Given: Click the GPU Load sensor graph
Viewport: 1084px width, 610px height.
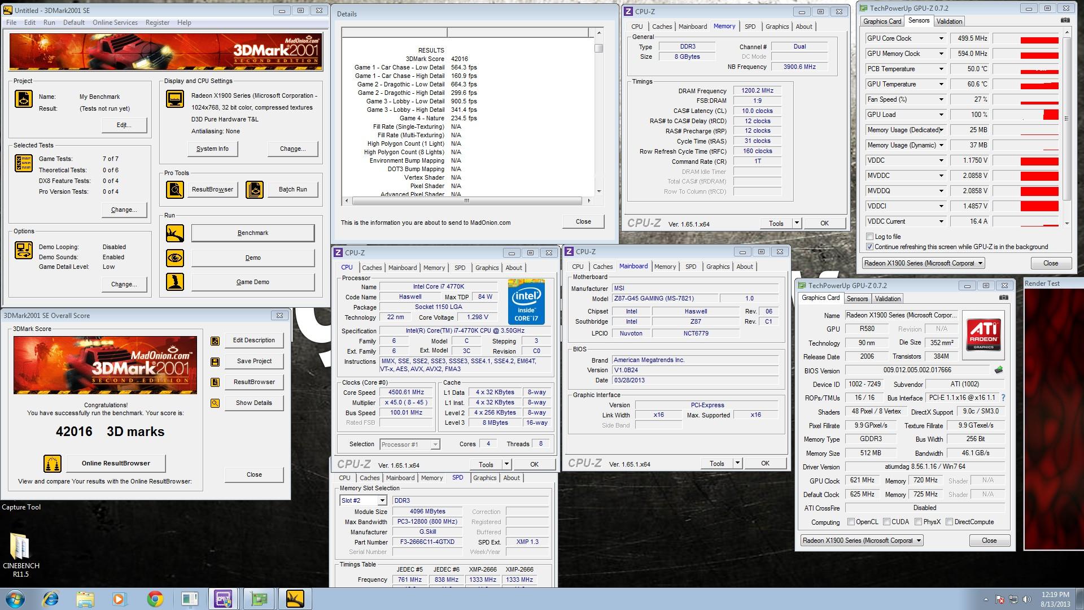Looking at the screenshot, I should [x=1026, y=115].
